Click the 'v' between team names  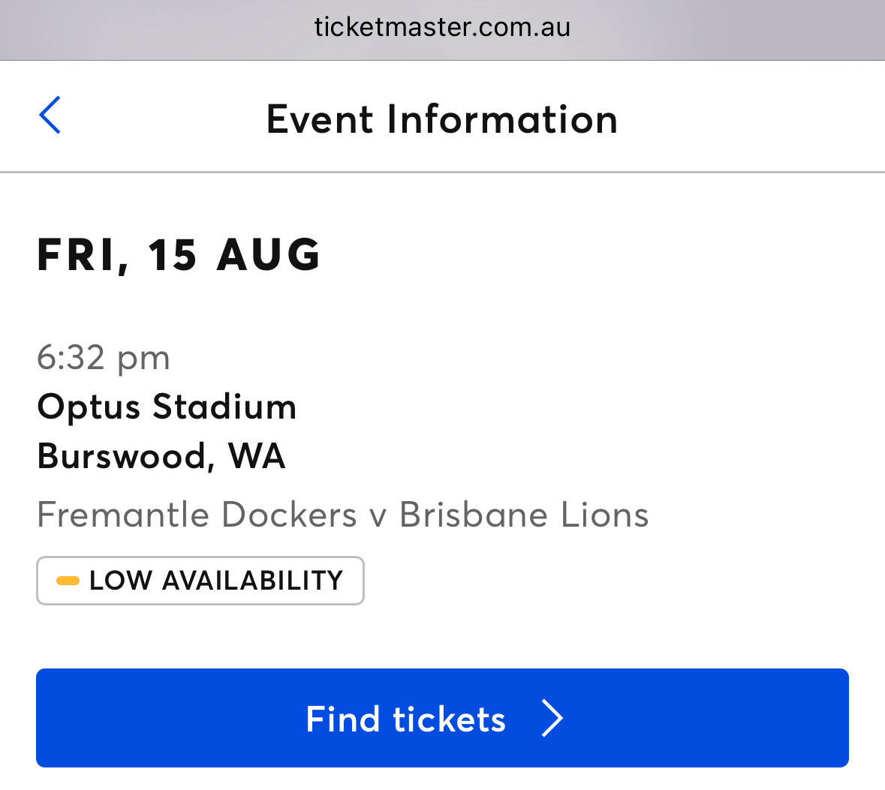[378, 516]
